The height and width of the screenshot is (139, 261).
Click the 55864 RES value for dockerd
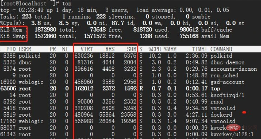[x=107, y=115]
